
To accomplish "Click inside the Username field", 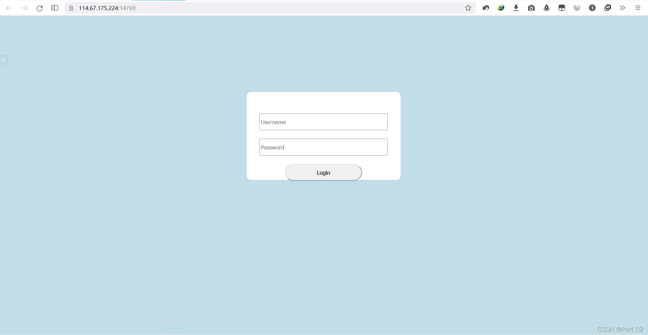I will point(323,122).
